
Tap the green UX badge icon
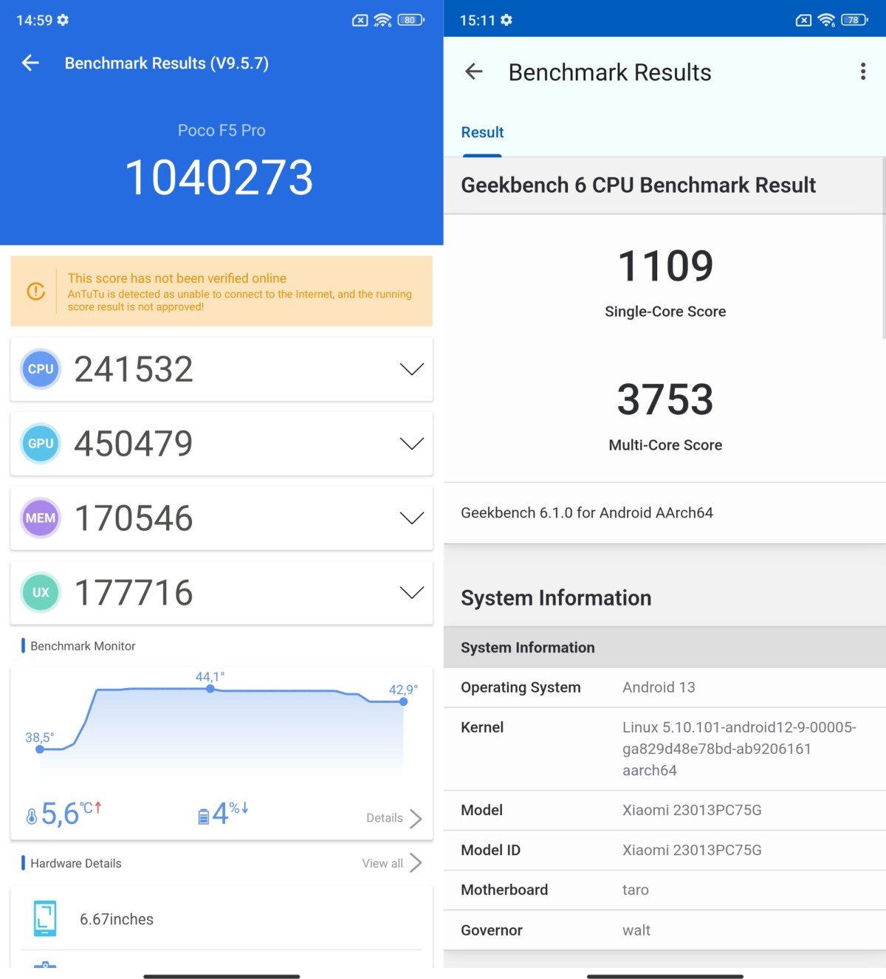click(x=41, y=593)
